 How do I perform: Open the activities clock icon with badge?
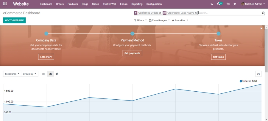point(220,4)
